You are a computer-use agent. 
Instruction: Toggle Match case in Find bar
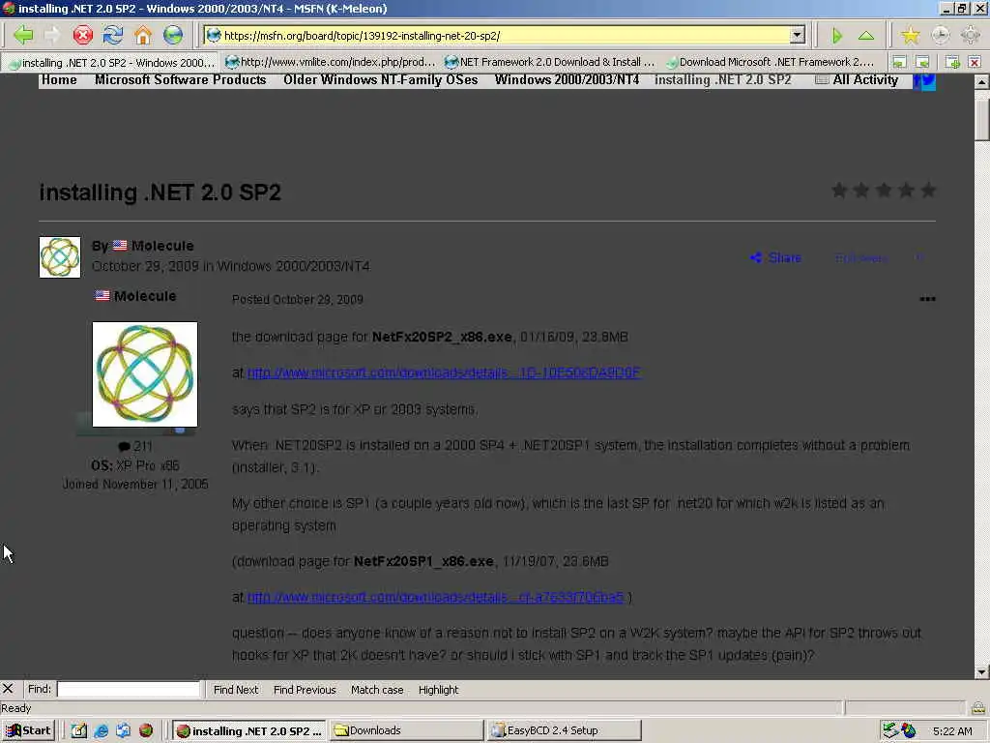pos(377,689)
